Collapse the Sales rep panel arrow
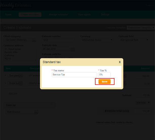The width and height of the screenshot is (155, 140). click(x=52, y=105)
